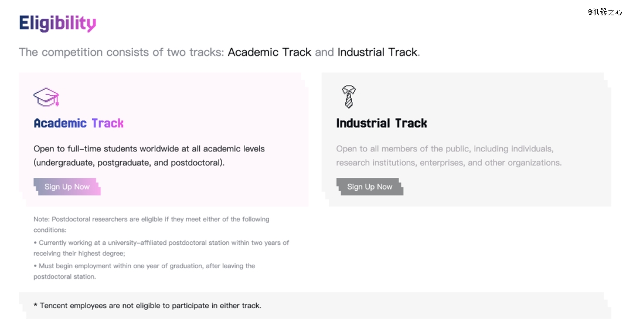Click "Open to full-time students worldwide" line
This screenshot has height=331, width=633.
pyautogui.click(x=149, y=149)
